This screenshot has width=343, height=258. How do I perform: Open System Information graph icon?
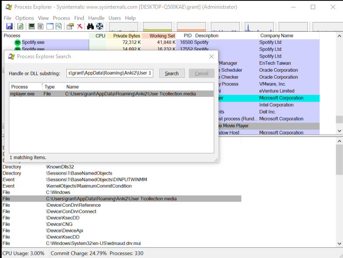[32, 26]
